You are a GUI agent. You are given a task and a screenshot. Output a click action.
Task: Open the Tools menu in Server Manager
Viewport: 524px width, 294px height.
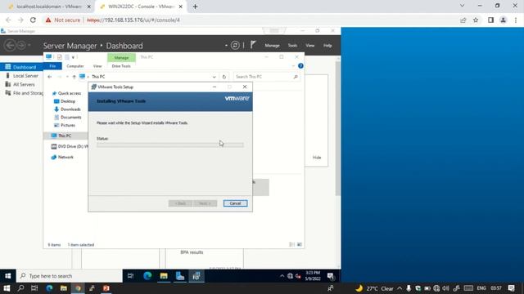(x=292, y=46)
